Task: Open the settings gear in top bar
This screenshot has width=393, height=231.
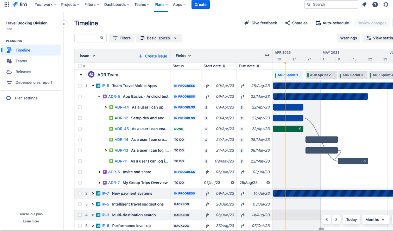Action: tap(386, 5)
